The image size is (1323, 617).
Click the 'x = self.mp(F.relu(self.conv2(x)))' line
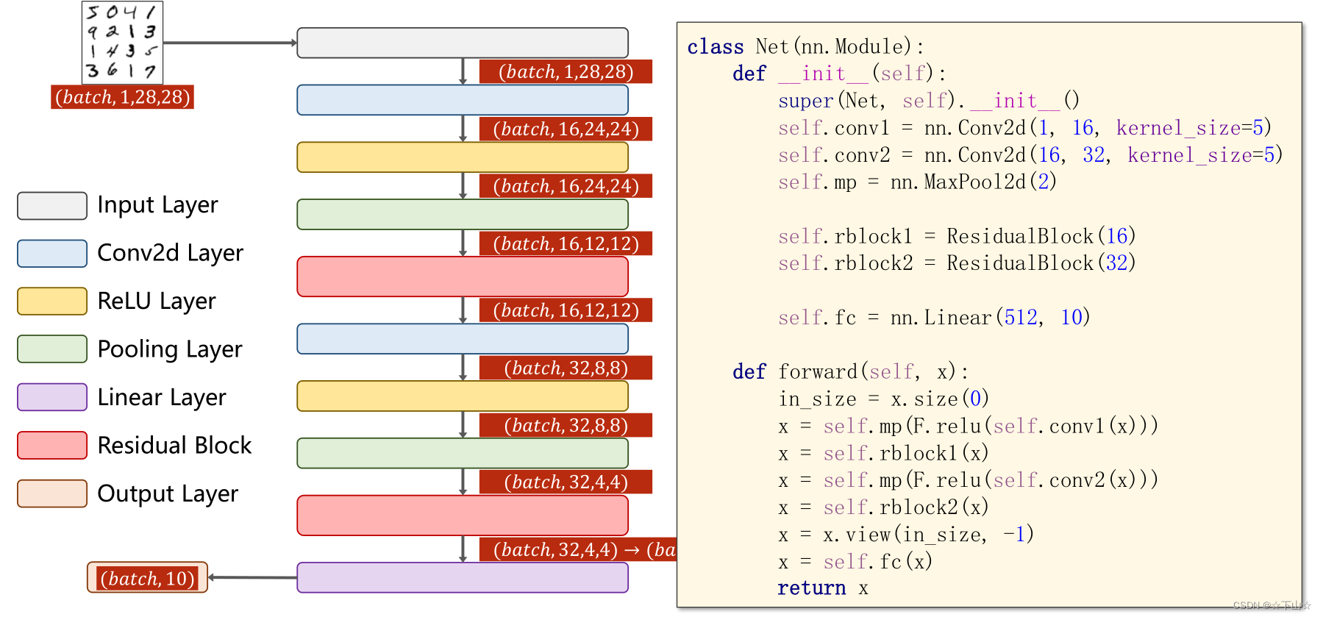pos(969,480)
